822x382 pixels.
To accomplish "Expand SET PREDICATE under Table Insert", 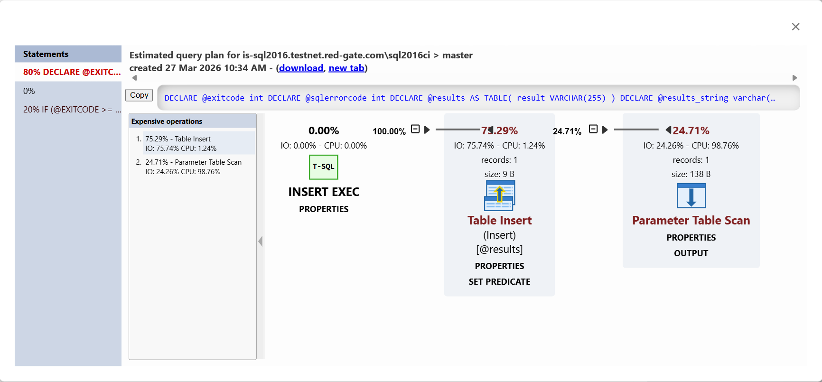I will pyautogui.click(x=499, y=282).
